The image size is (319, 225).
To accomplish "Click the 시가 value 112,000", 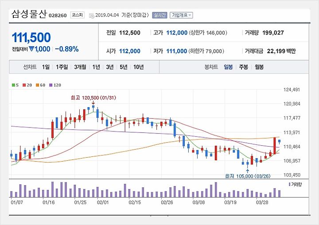I will pos(129,51).
